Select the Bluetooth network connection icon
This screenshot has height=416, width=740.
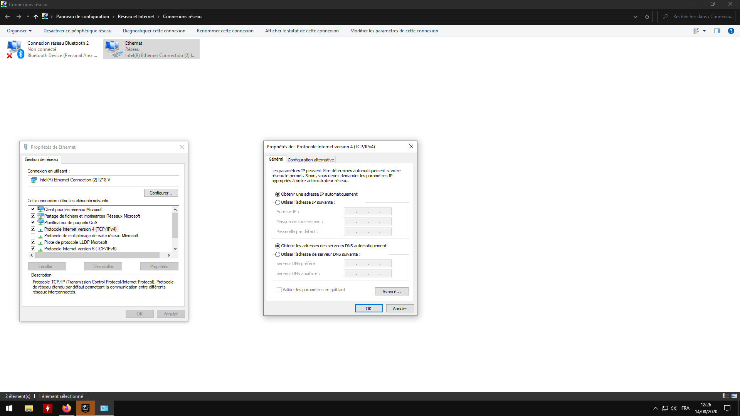tap(15, 49)
